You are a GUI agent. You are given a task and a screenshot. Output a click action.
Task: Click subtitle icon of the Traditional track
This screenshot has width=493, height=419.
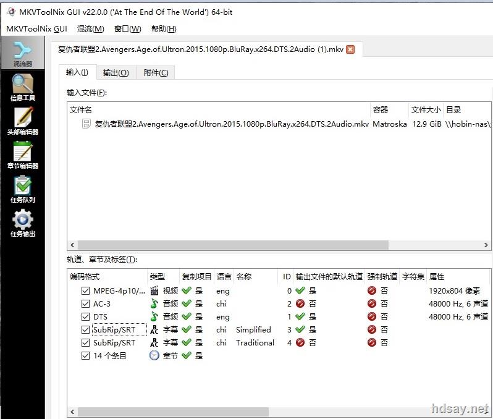(x=154, y=342)
